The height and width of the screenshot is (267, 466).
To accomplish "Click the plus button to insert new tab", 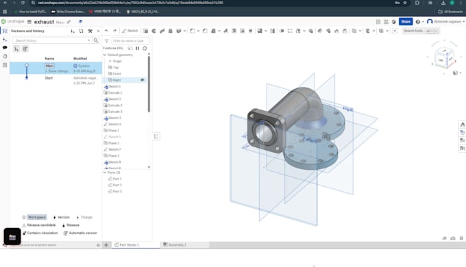I will (106, 245).
